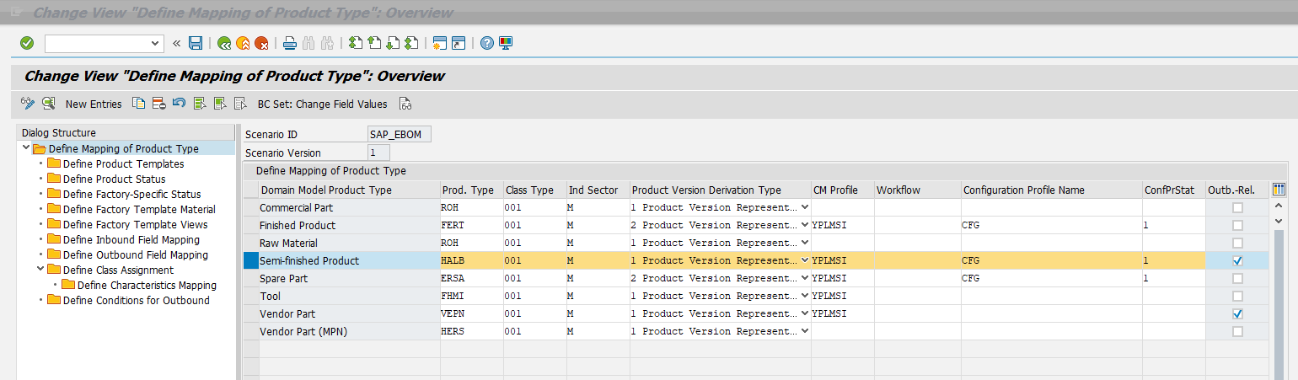The height and width of the screenshot is (380, 1298).
Task: Click the Generate Shortcut icon
Action: (x=459, y=43)
